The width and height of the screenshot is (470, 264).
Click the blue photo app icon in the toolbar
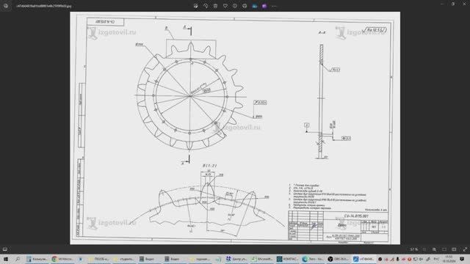(x=255, y=6)
